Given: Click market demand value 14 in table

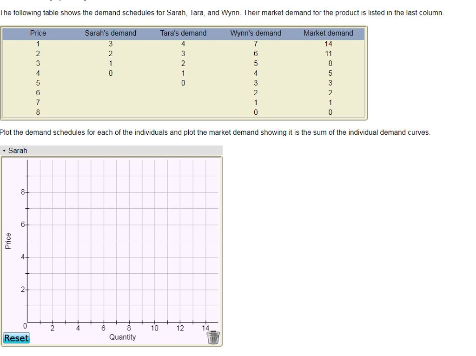Looking at the screenshot, I should 328,44.
